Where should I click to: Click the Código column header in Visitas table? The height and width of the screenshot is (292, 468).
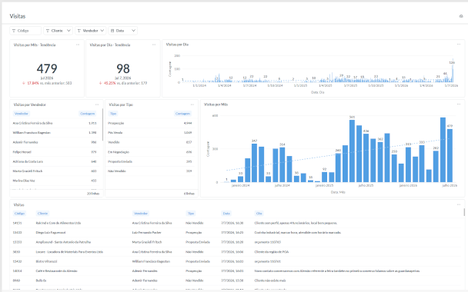click(19, 214)
